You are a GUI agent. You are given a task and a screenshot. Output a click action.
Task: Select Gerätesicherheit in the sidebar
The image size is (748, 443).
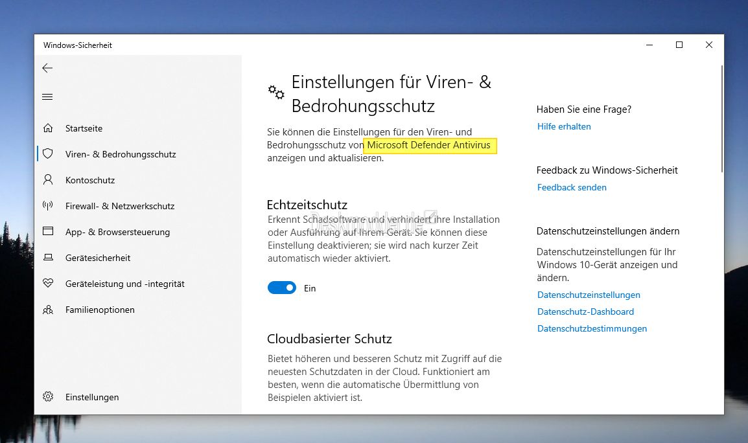pos(98,258)
